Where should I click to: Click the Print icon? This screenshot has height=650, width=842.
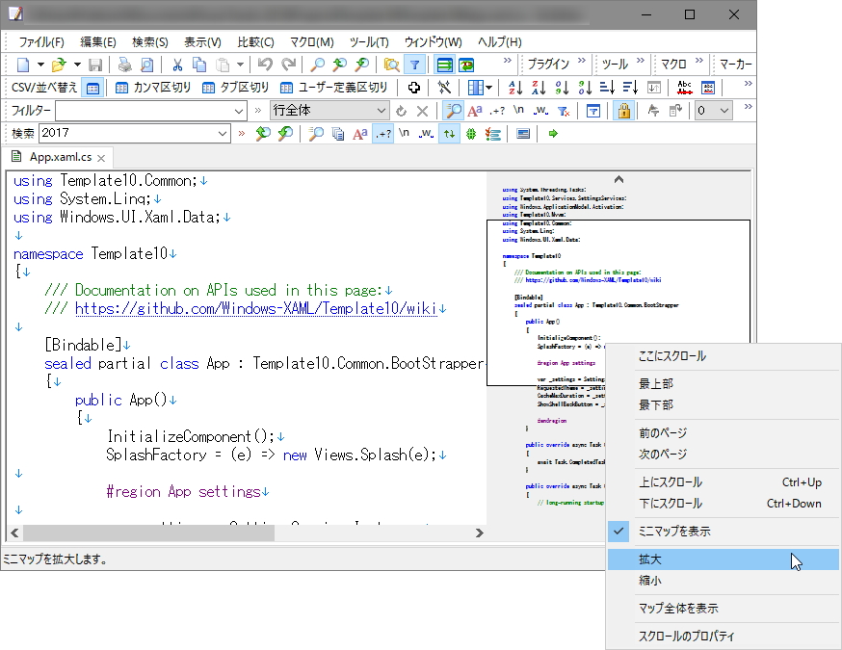(x=124, y=65)
